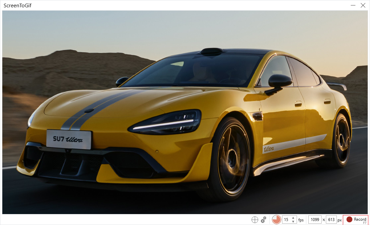Open the settings gears icon
Screen dimensions: 370x225
tap(263, 220)
